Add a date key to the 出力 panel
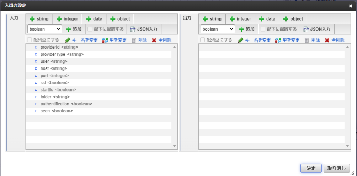 tap(267, 19)
